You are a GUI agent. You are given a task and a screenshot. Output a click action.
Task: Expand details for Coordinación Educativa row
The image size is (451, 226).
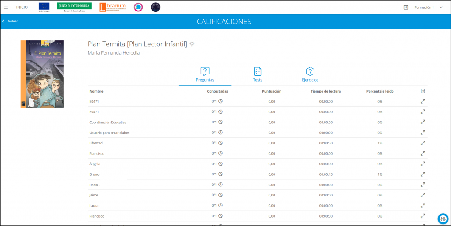point(422,122)
